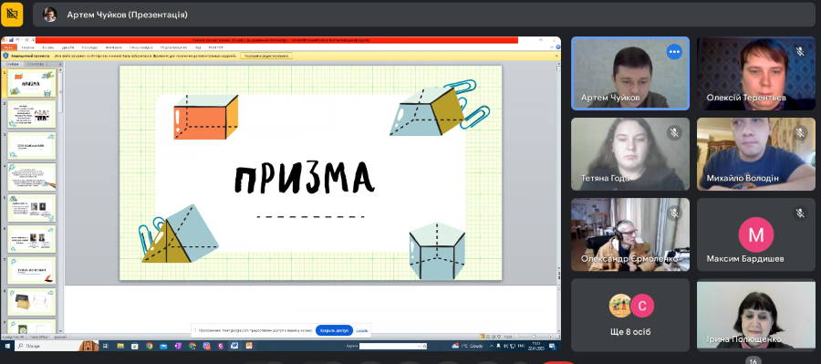Click the muted microphone icon on Олексій Терентьєв's tile
Viewport: 821px width, 364px height.
[x=799, y=52]
